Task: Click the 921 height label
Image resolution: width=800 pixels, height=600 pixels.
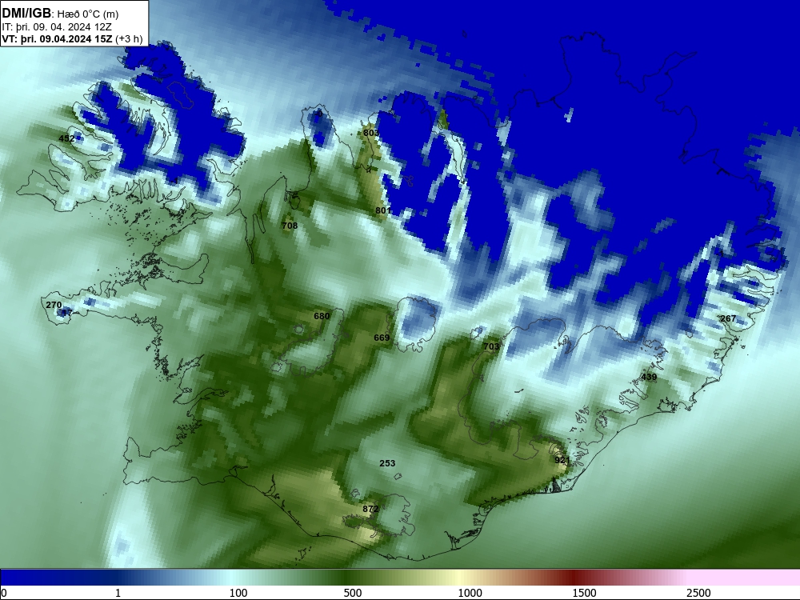Action: click(562, 460)
